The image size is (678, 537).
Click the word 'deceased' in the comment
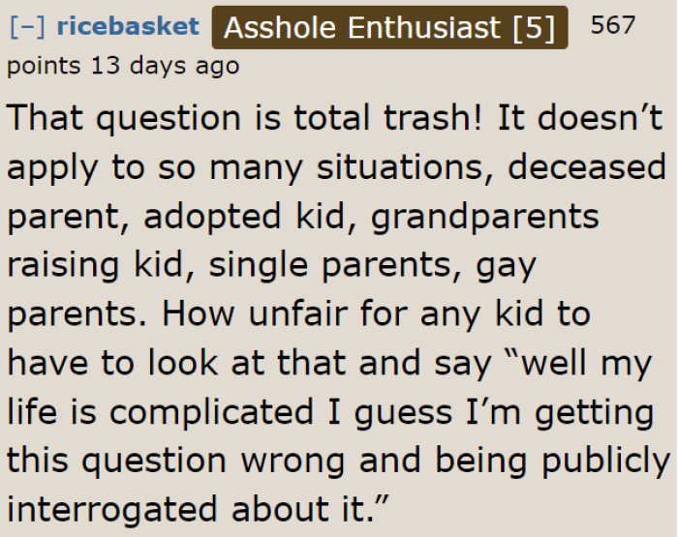[x=587, y=166]
